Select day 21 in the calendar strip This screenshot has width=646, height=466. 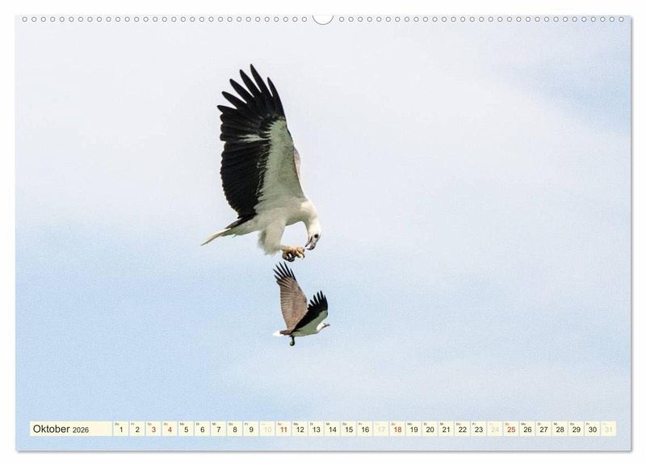pyautogui.click(x=447, y=429)
